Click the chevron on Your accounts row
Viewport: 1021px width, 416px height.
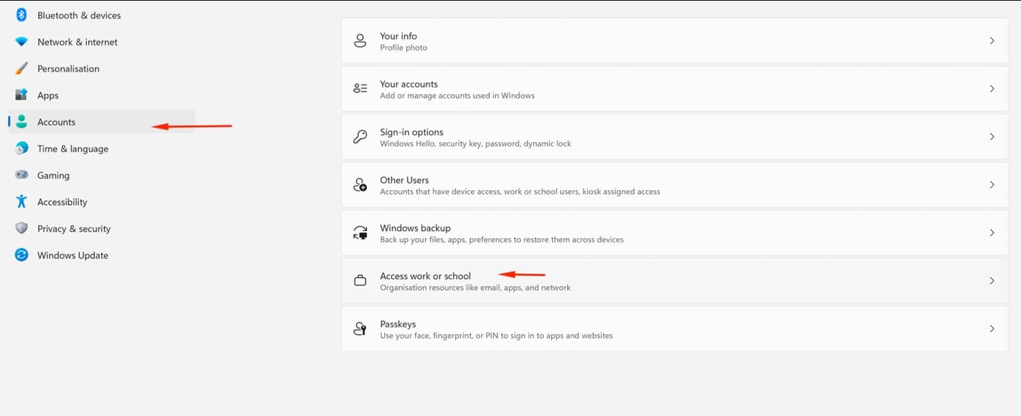point(992,89)
